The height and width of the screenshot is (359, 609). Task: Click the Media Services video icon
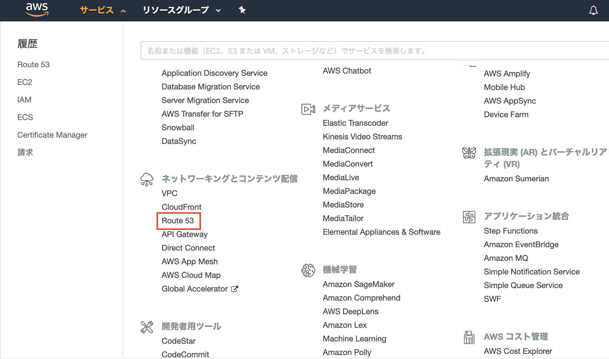click(x=308, y=109)
